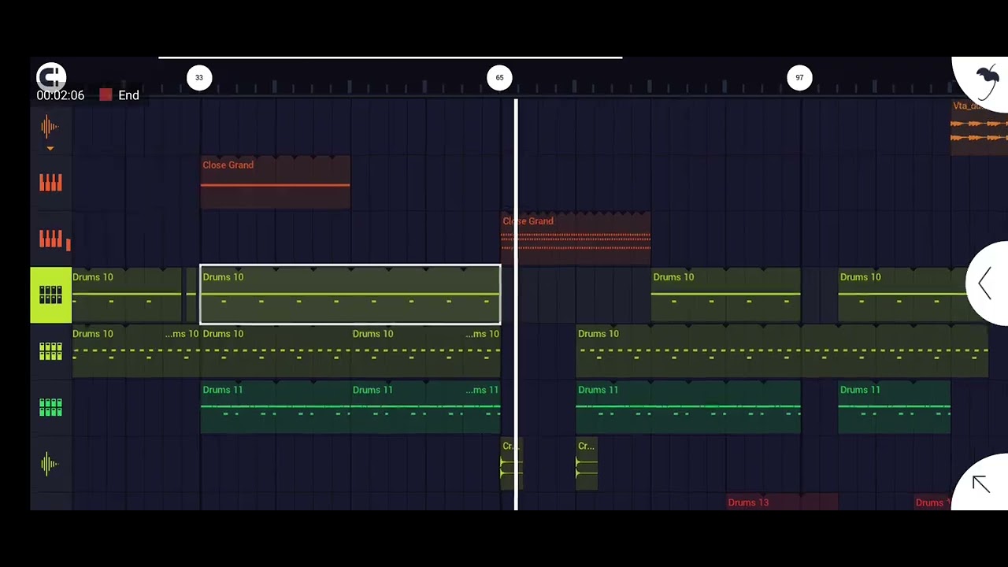Select the first Drums 11 clip at bar 33
The image size is (1008, 567).
[x=275, y=407]
